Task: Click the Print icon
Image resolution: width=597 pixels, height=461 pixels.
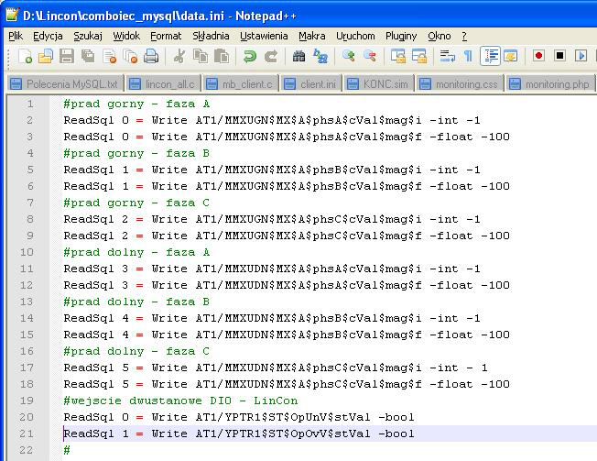Action: (151, 57)
